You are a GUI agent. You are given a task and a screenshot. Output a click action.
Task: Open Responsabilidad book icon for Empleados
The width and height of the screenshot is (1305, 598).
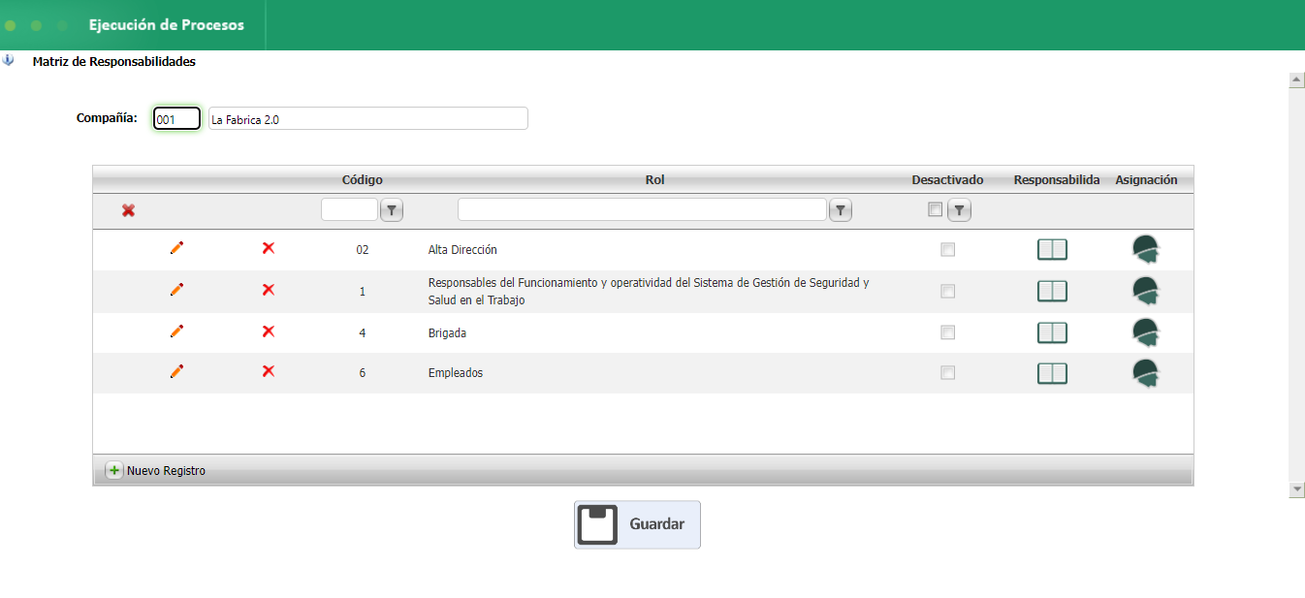1052,373
